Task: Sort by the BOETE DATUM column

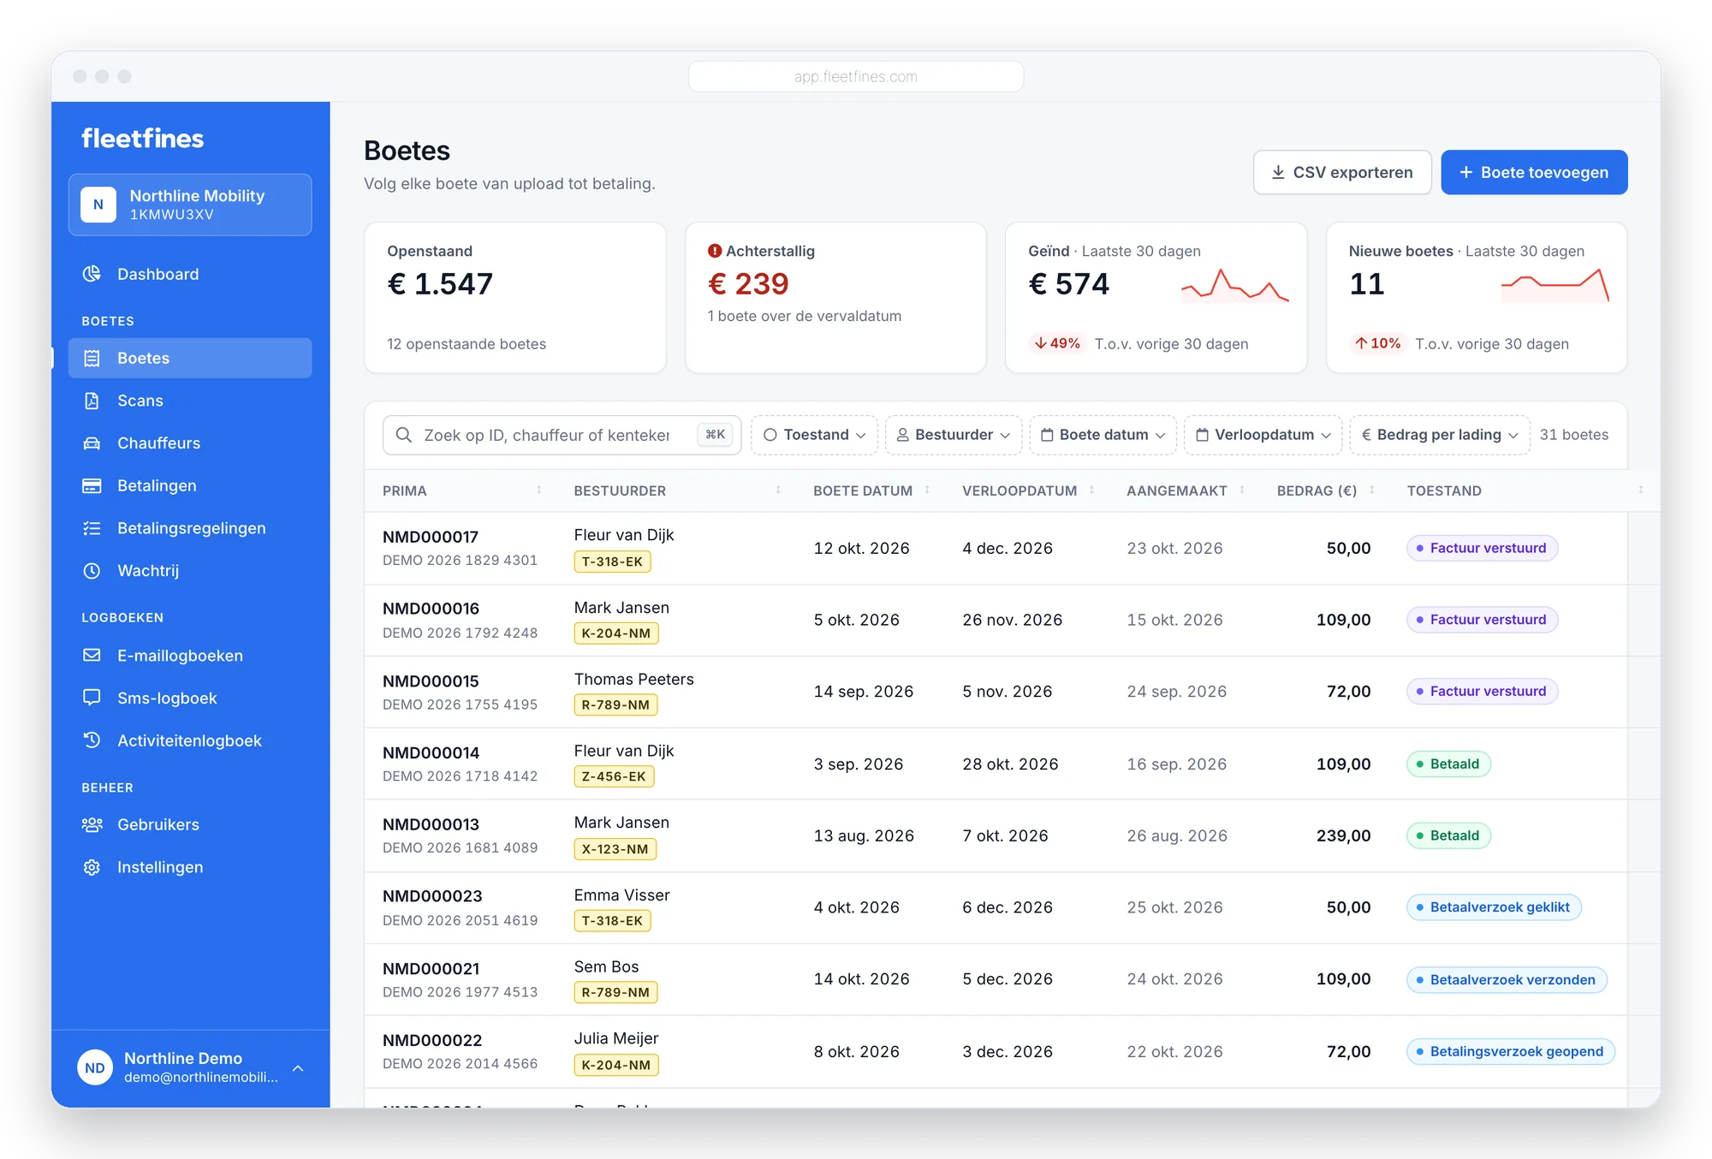Action: (x=863, y=490)
